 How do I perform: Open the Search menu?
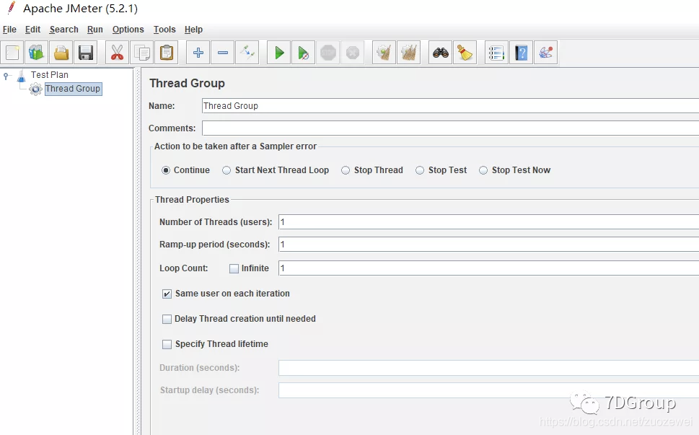63,30
